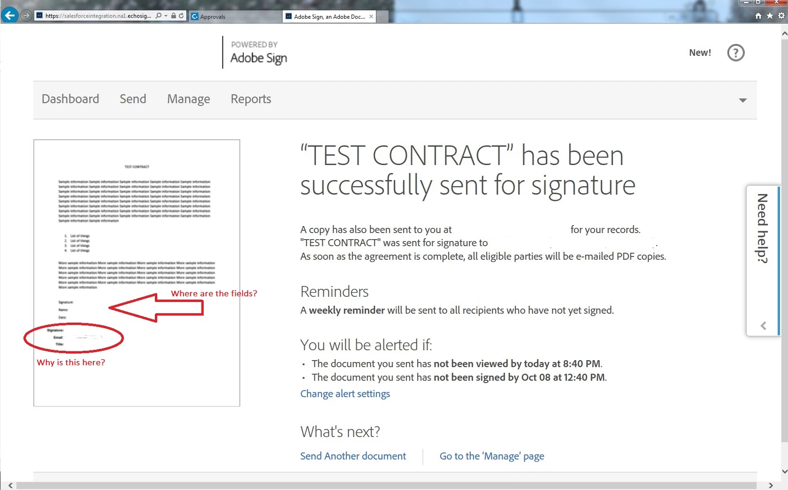
Task: Click the 'What's next?' heading
Action: [340, 432]
